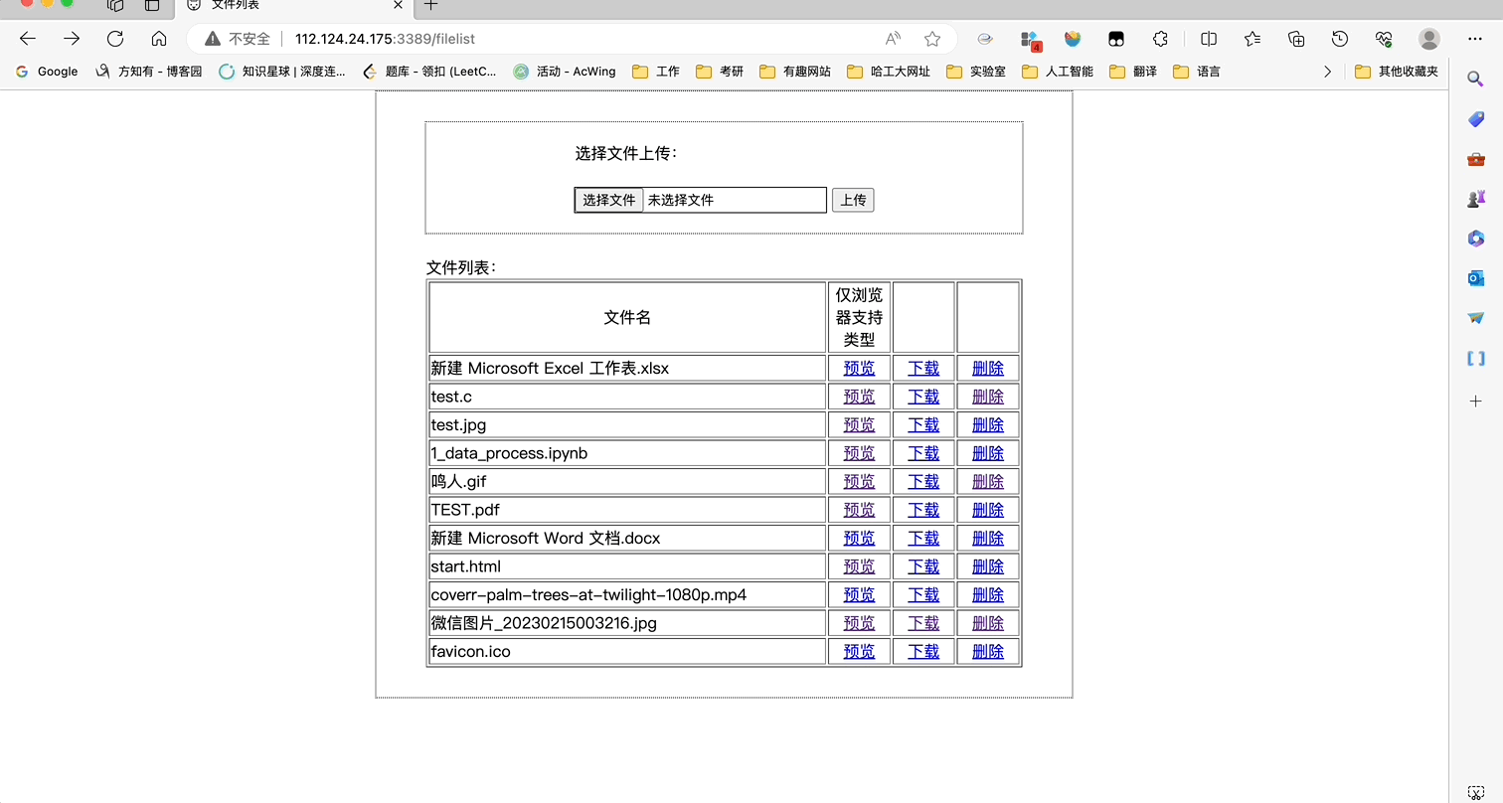
Task: Open browser extensions puzzle icon
Action: (1160, 39)
